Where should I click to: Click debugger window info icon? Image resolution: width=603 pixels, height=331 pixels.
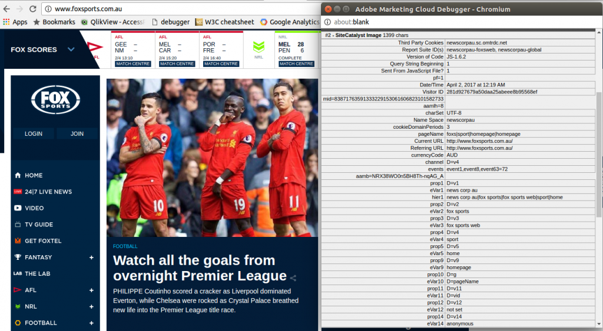click(x=327, y=22)
